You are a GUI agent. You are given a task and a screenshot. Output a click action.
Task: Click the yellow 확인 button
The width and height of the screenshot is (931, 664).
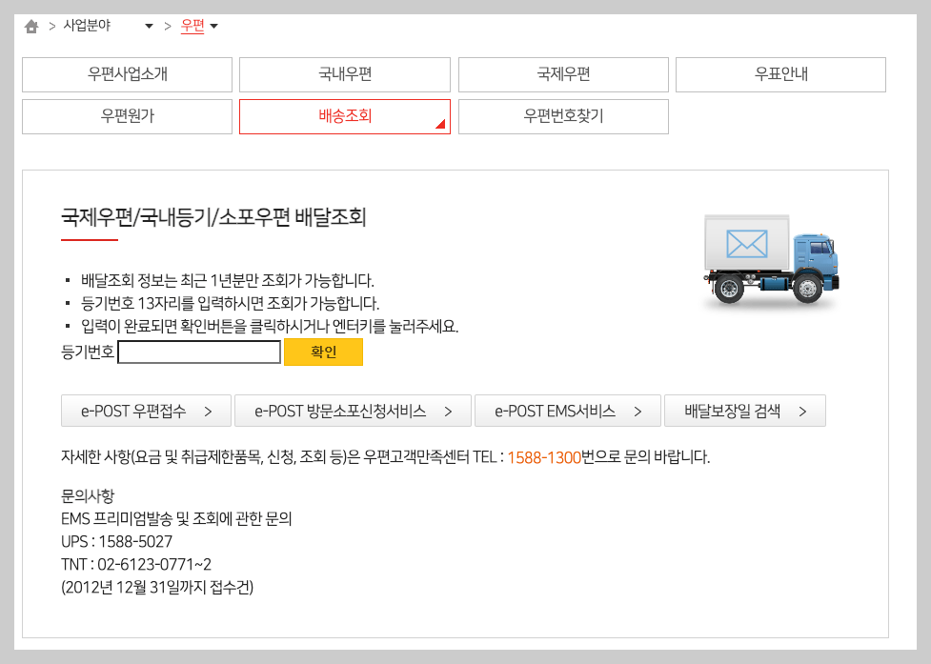coord(324,352)
